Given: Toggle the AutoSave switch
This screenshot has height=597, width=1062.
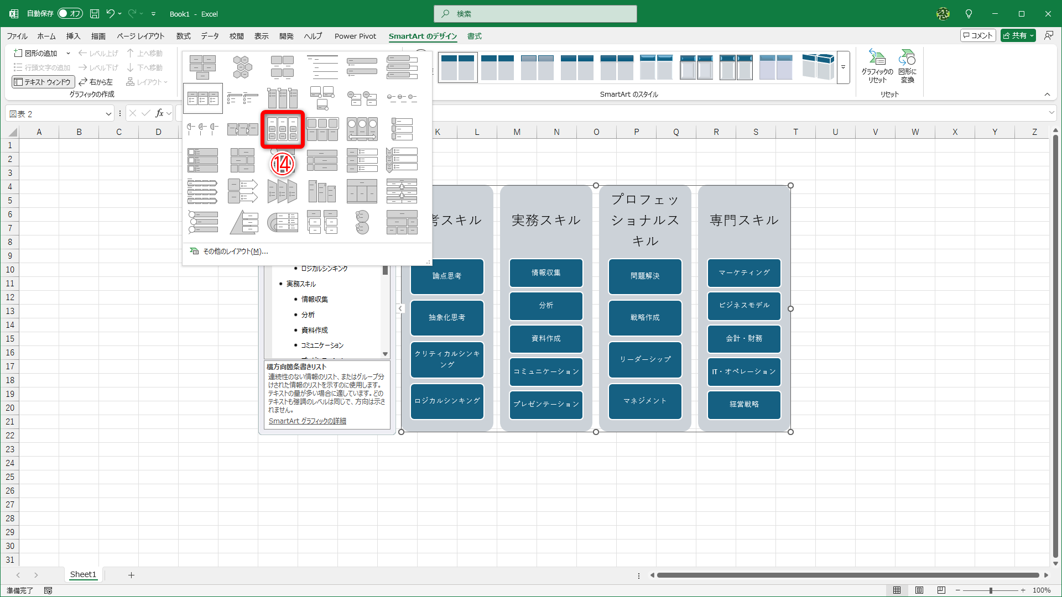Looking at the screenshot, I should tap(70, 14).
